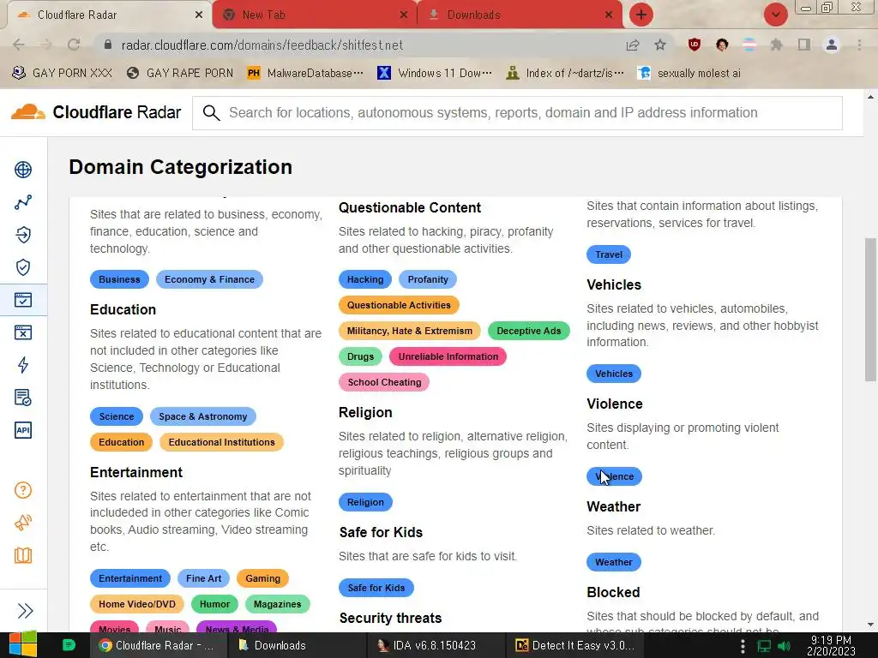Select the Business category tag
Image resolution: width=878 pixels, height=658 pixels.
119,279
